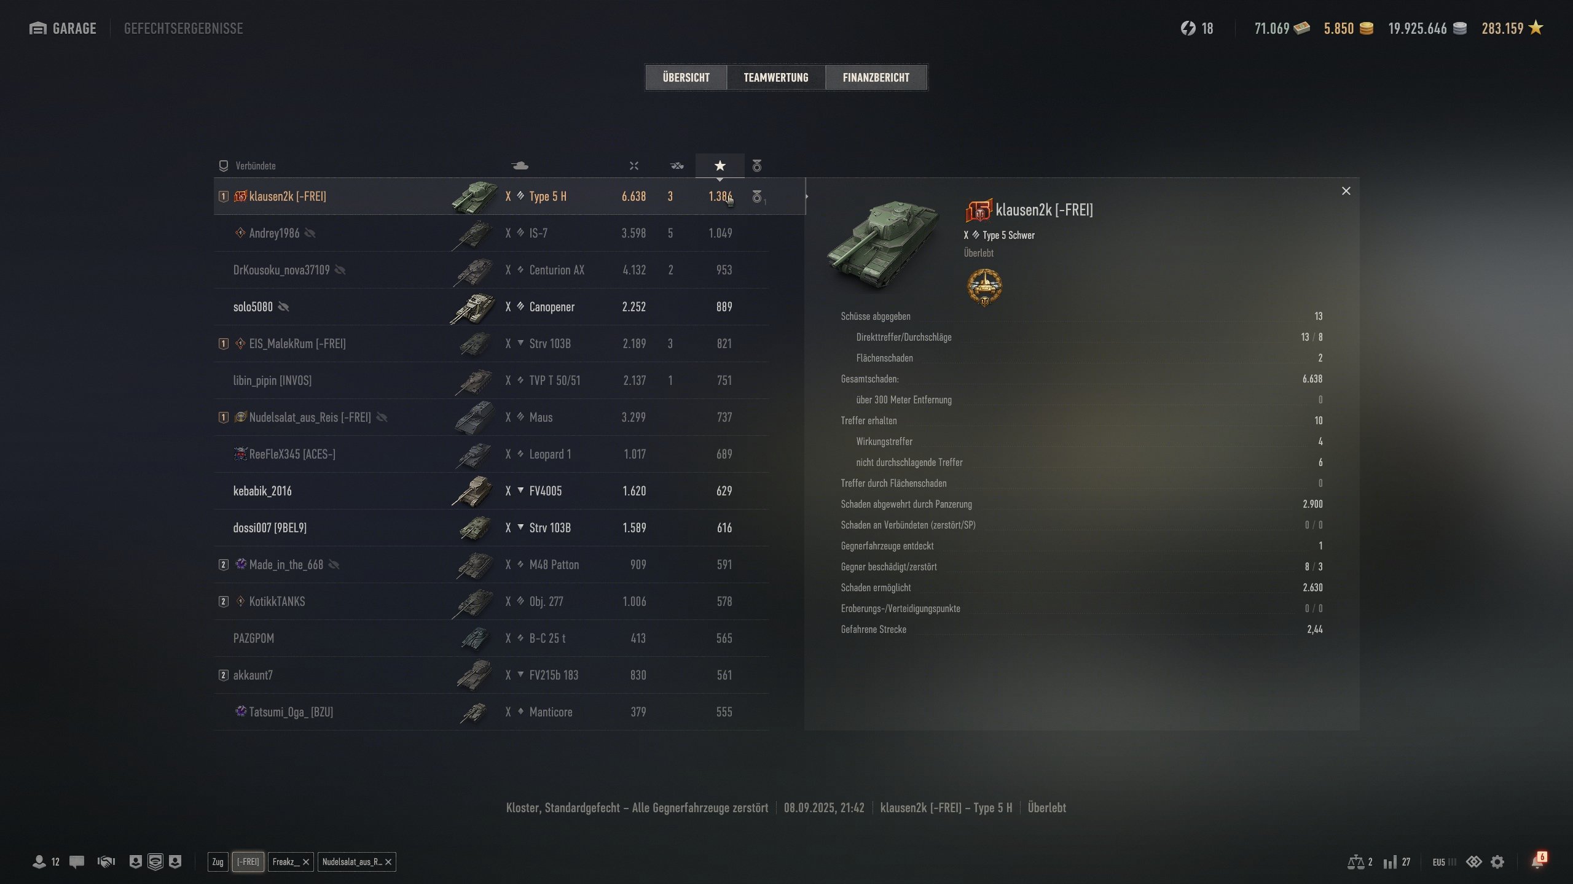Open the settings gear icon
The width and height of the screenshot is (1573, 884).
click(x=1497, y=862)
